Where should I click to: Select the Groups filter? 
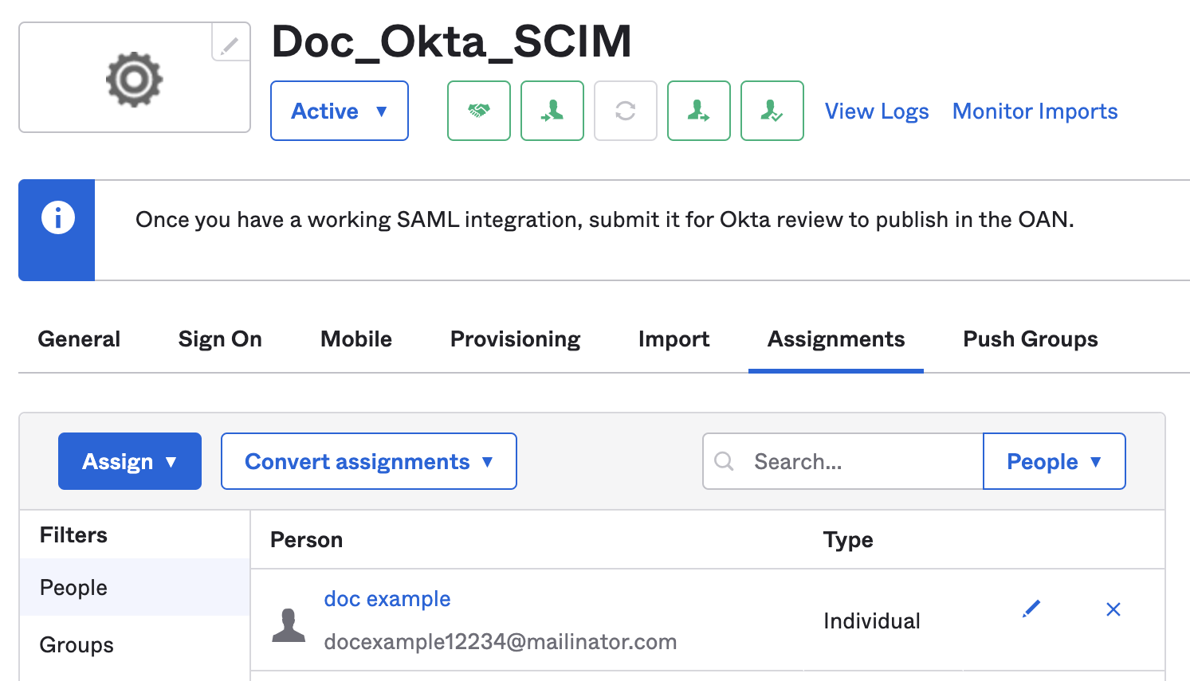(x=77, y=645)
